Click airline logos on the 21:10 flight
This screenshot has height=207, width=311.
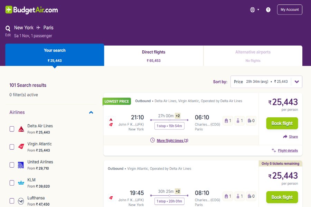111,122
